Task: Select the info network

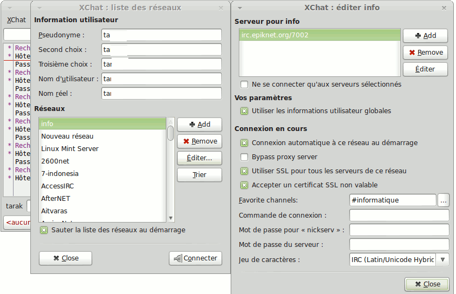Action: click(x=102, y=123)
